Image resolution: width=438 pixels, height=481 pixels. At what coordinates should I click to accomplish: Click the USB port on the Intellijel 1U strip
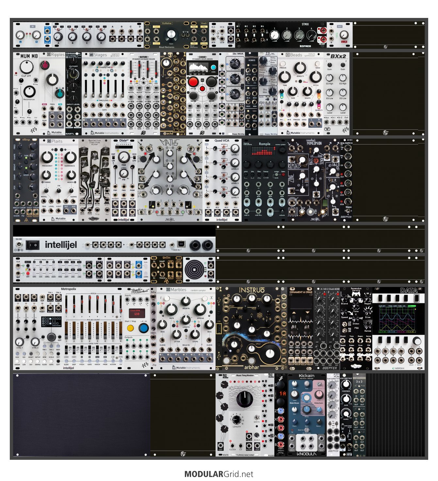tap(181, 244)
